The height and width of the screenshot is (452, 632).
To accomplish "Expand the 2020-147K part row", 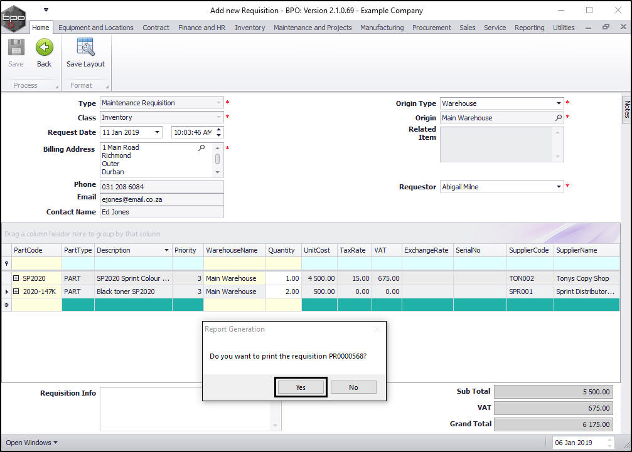I will pos(16,292).
